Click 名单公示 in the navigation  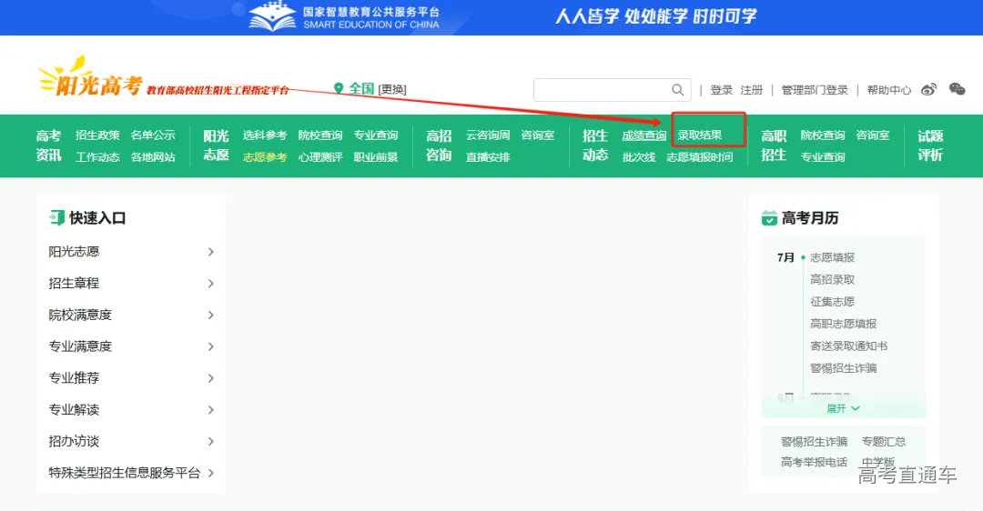coord(153,135)
